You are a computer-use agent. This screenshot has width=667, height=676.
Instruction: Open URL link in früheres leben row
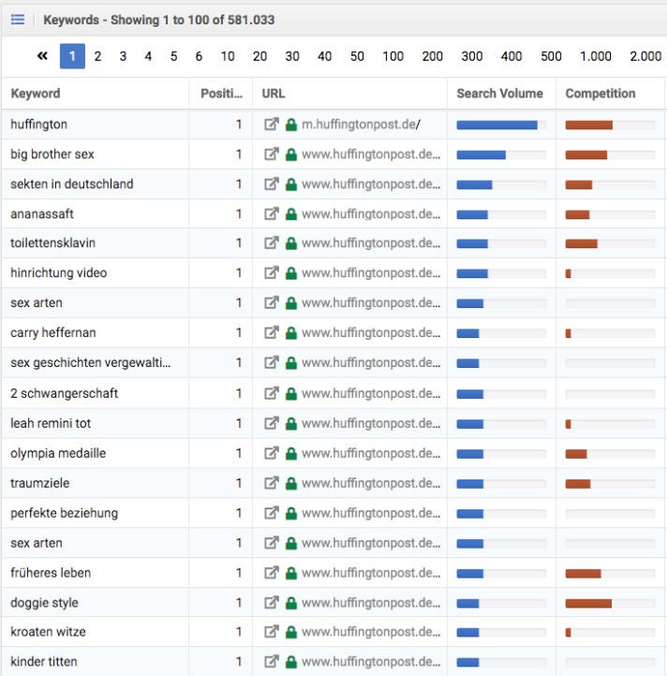tap(371, 573)
